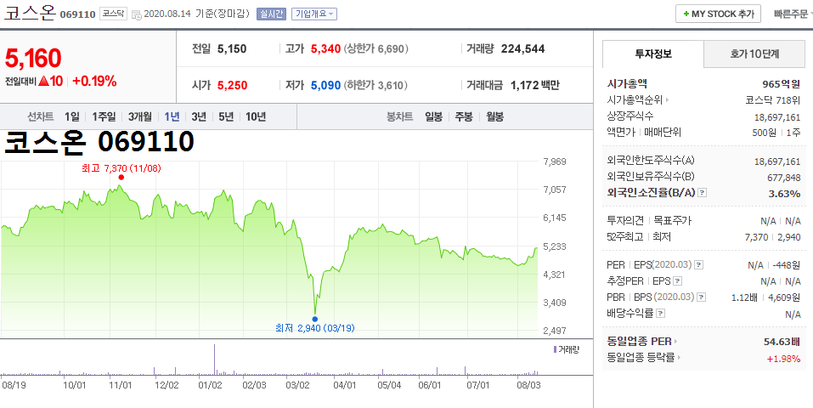
Task: Select the 3개월 line chart period
Action: pyautogui.click(x=139, y=116)
